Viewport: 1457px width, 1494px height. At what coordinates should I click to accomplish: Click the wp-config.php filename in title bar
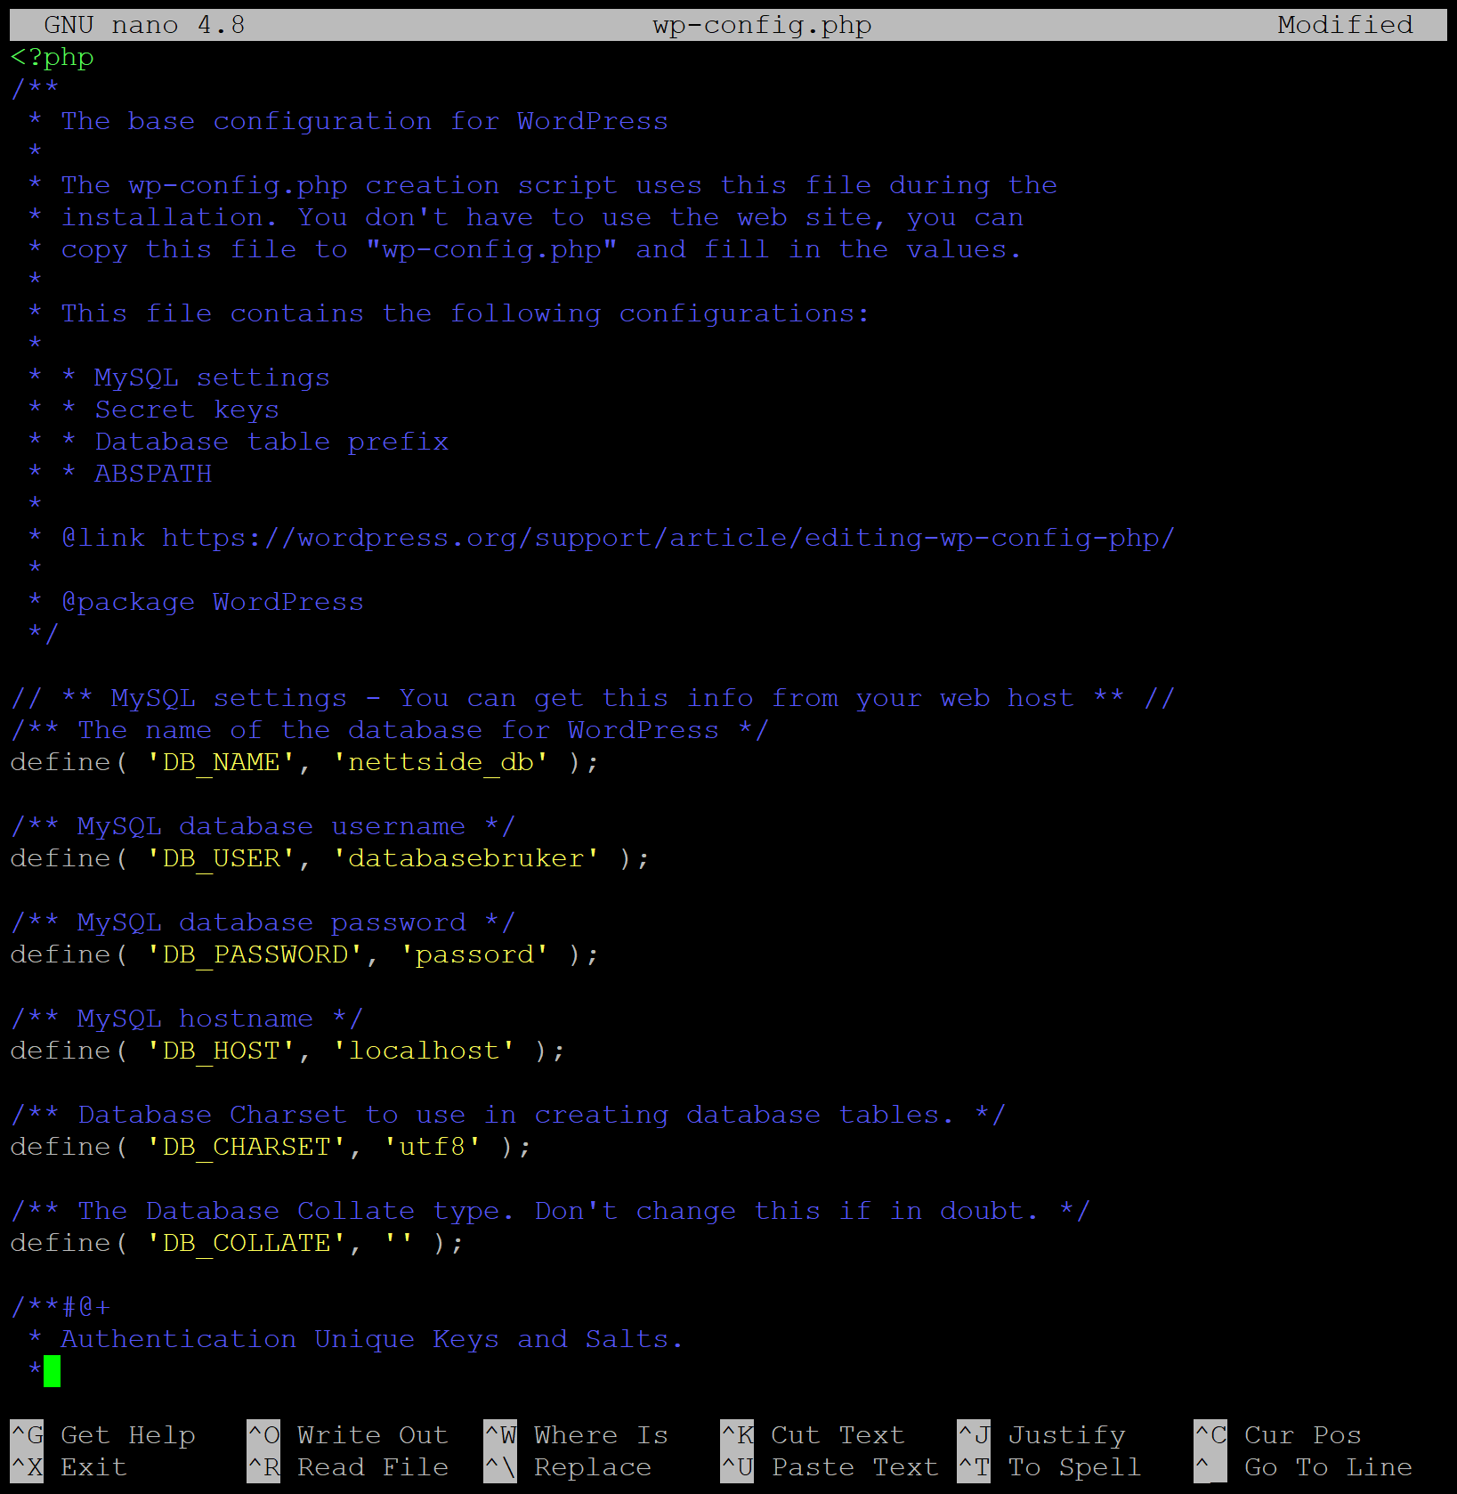[762, 25]
